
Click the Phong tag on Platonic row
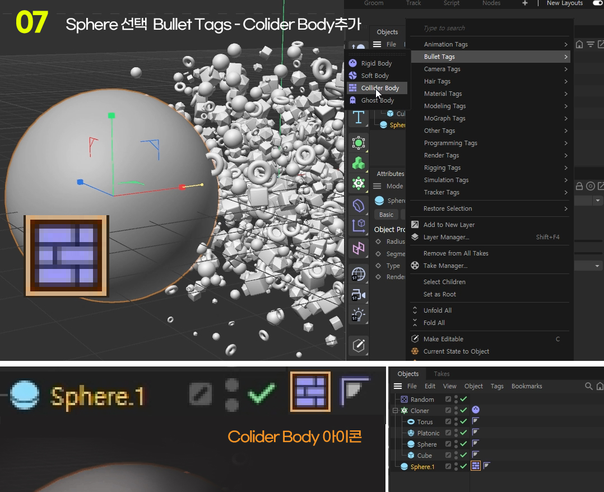pos(475,432)
